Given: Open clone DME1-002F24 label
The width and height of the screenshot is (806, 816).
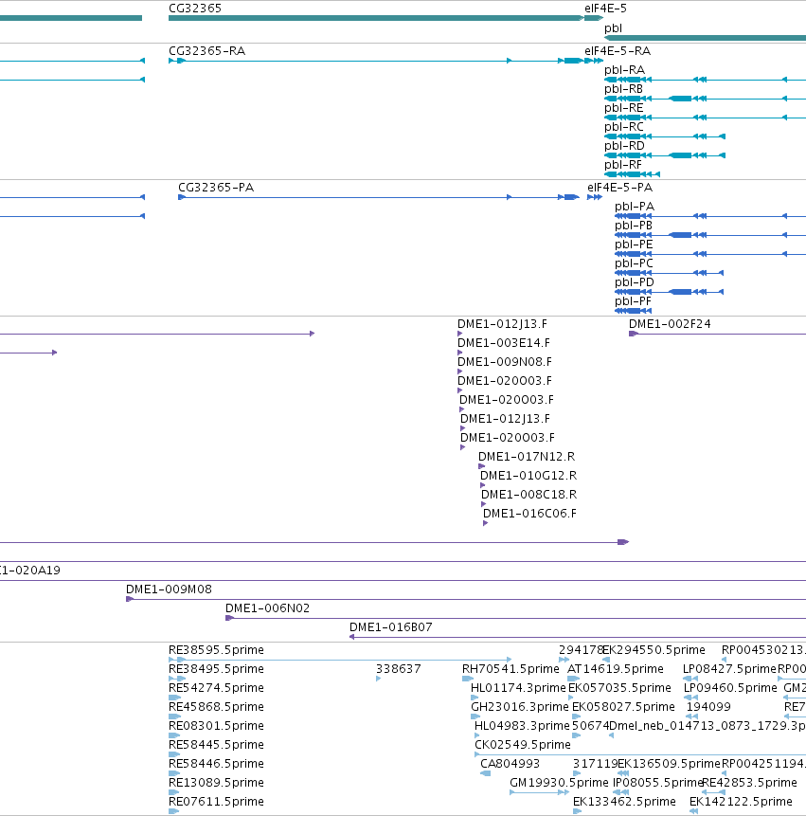Looking at the screenshot, I should 670,324.
